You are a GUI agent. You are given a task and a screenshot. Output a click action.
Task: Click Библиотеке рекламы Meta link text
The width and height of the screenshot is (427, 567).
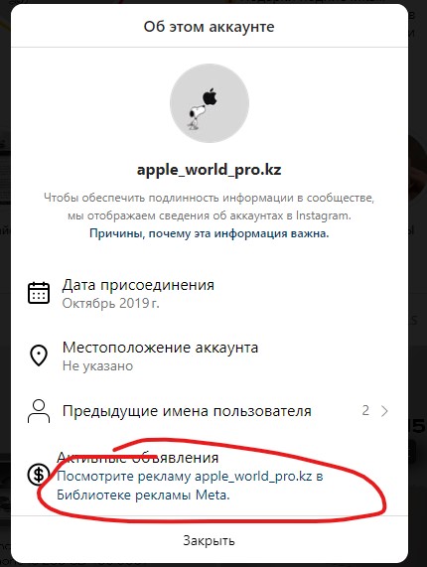(x=143, y=495)
